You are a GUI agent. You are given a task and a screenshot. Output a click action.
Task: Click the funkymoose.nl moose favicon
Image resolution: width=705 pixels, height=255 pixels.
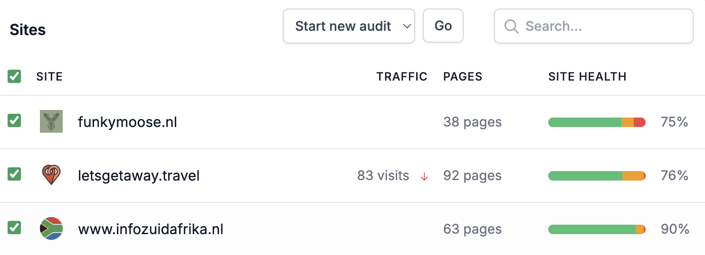[x=51, y=121]
